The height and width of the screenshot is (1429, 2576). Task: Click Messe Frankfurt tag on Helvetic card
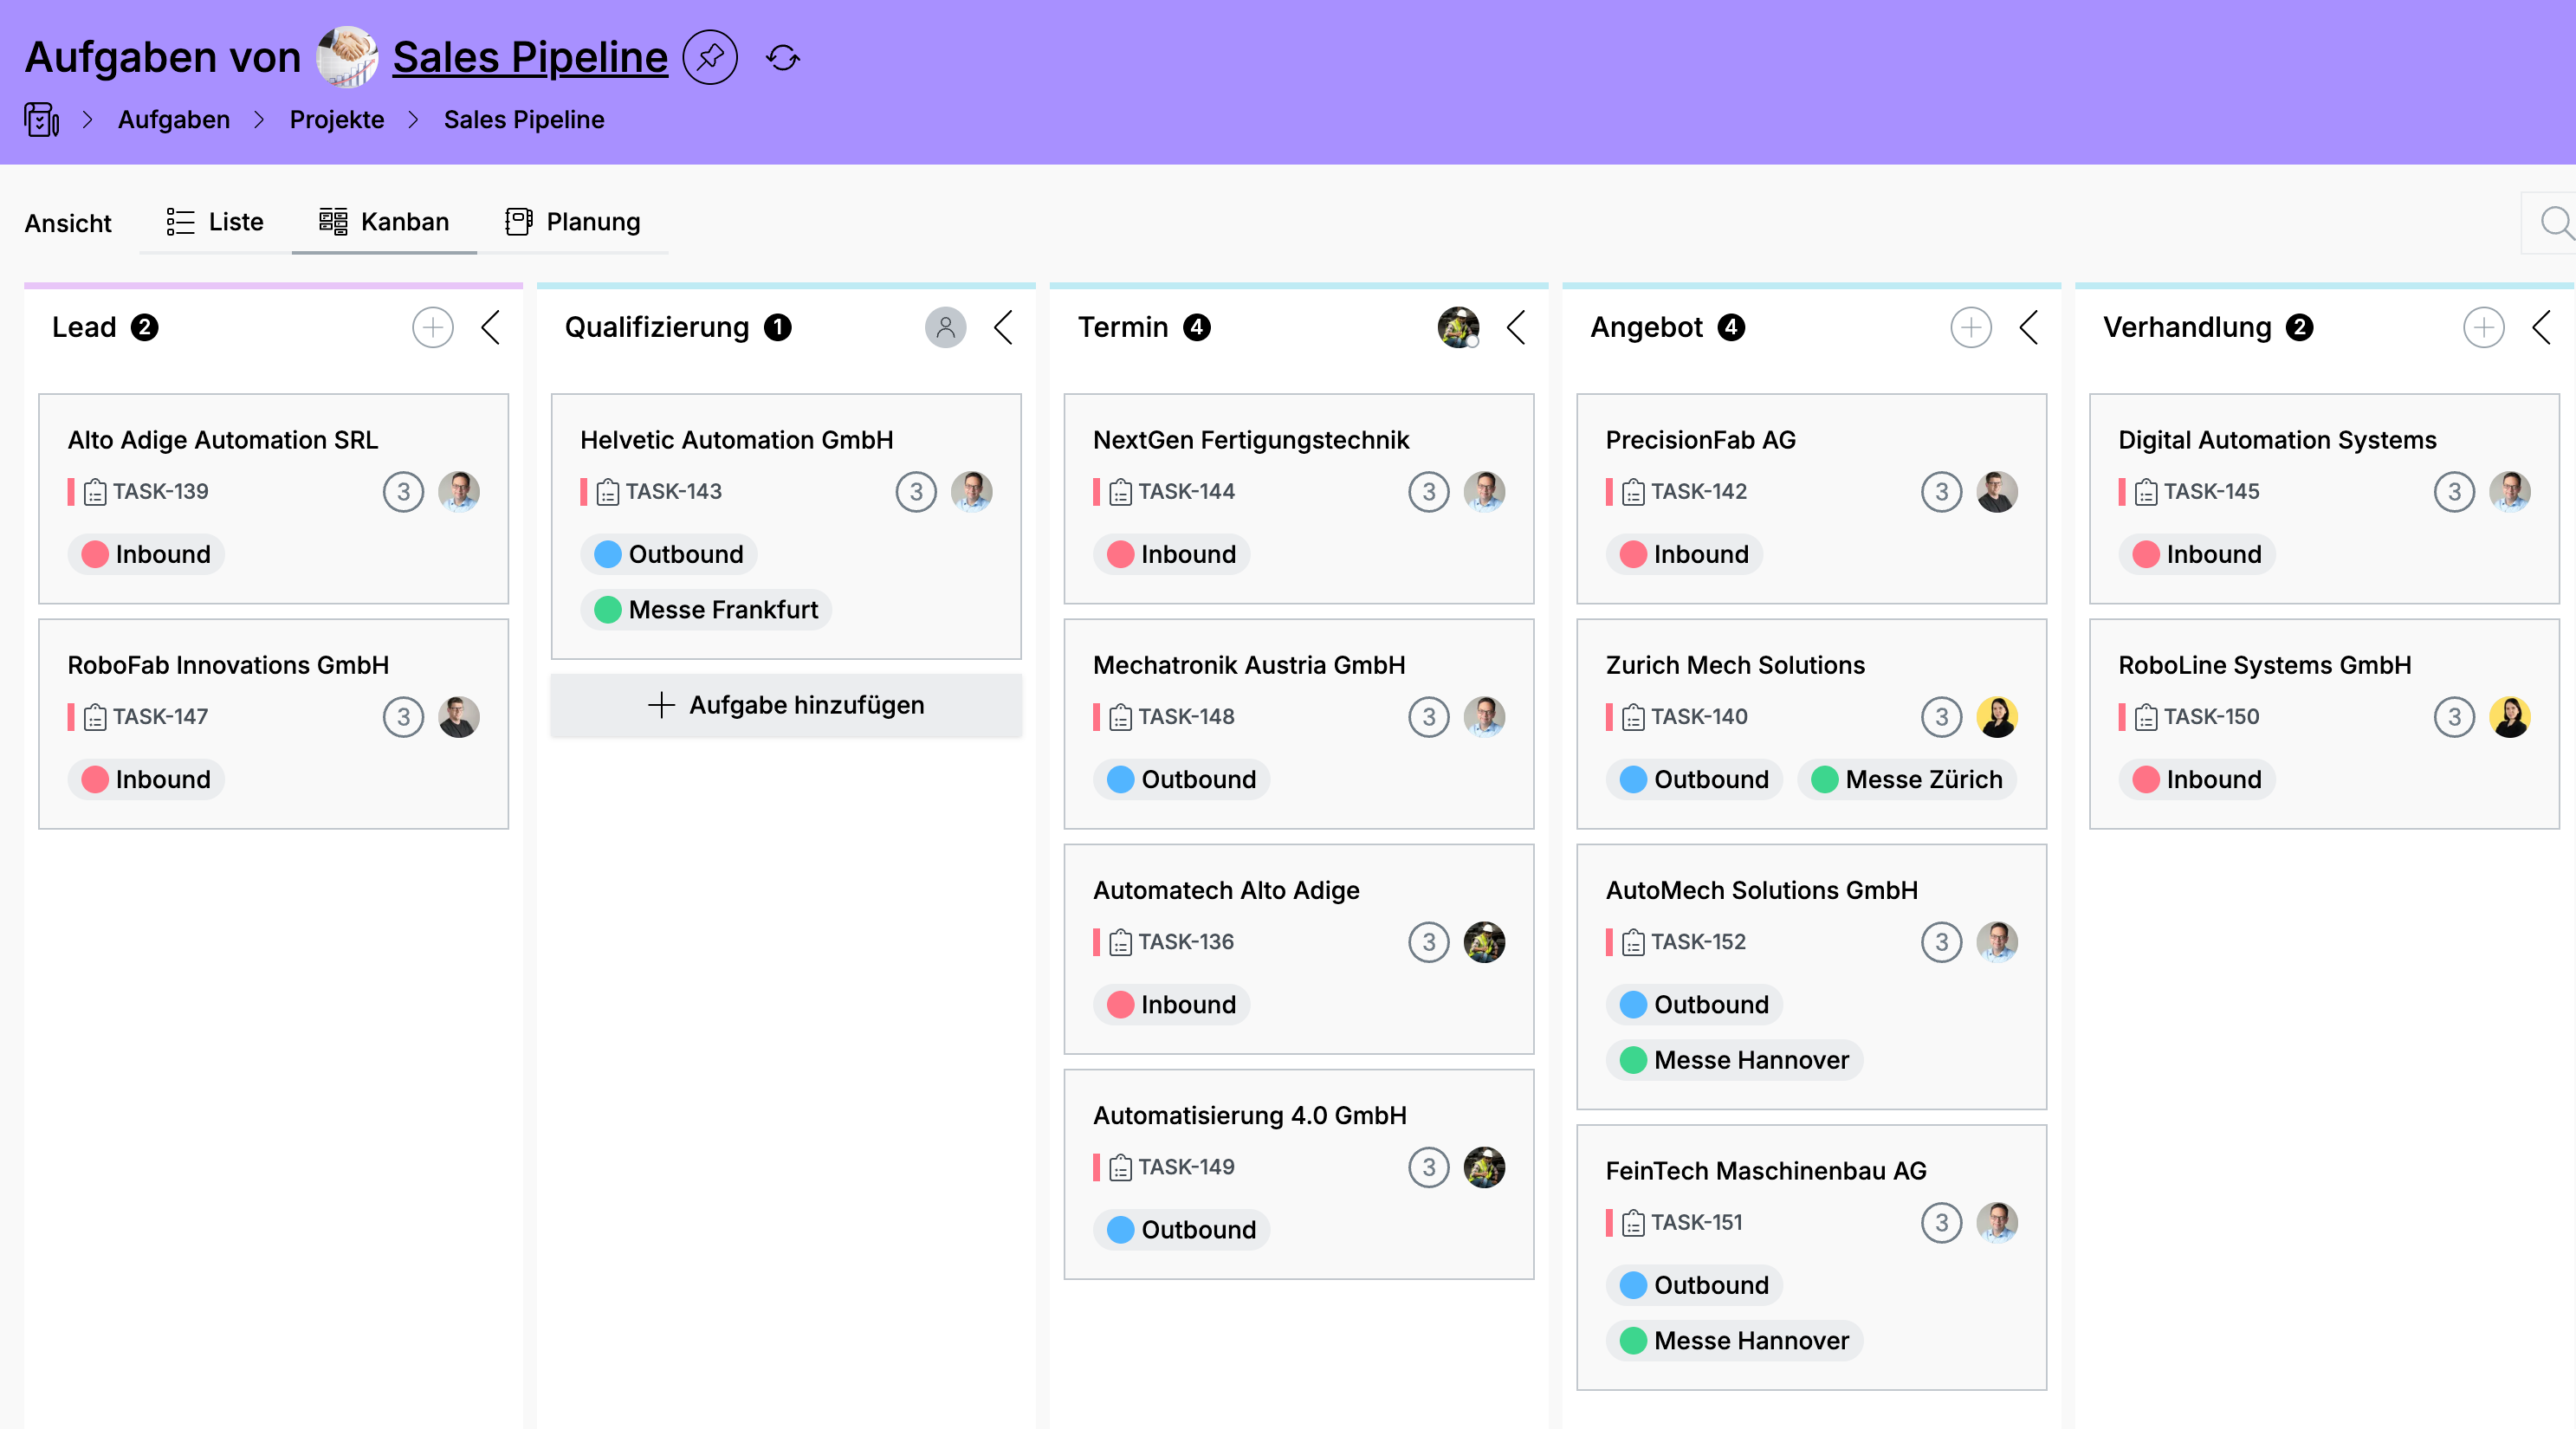coord(706,610)
